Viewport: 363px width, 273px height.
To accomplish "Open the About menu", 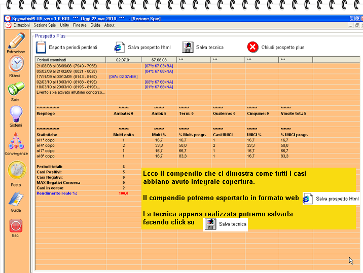I will click(109, 25).
